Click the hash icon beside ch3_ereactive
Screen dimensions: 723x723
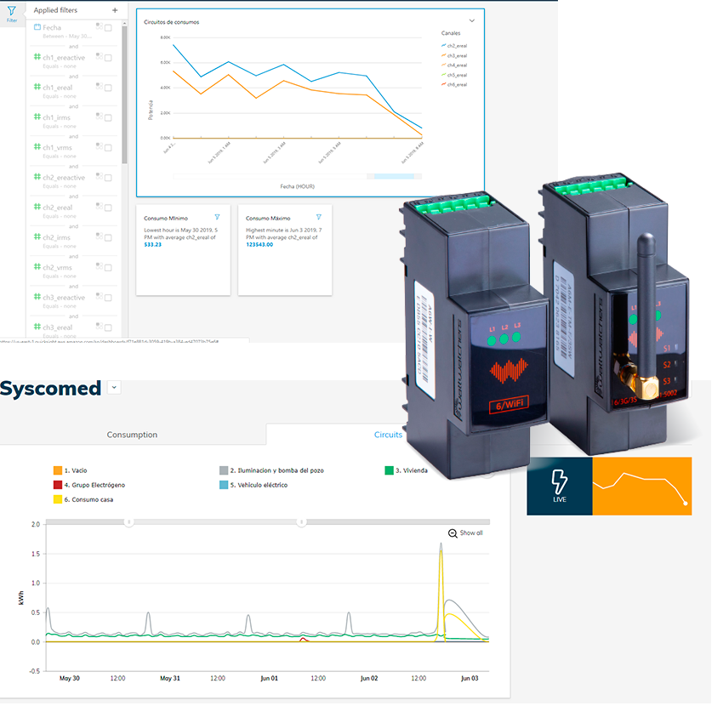37,297
